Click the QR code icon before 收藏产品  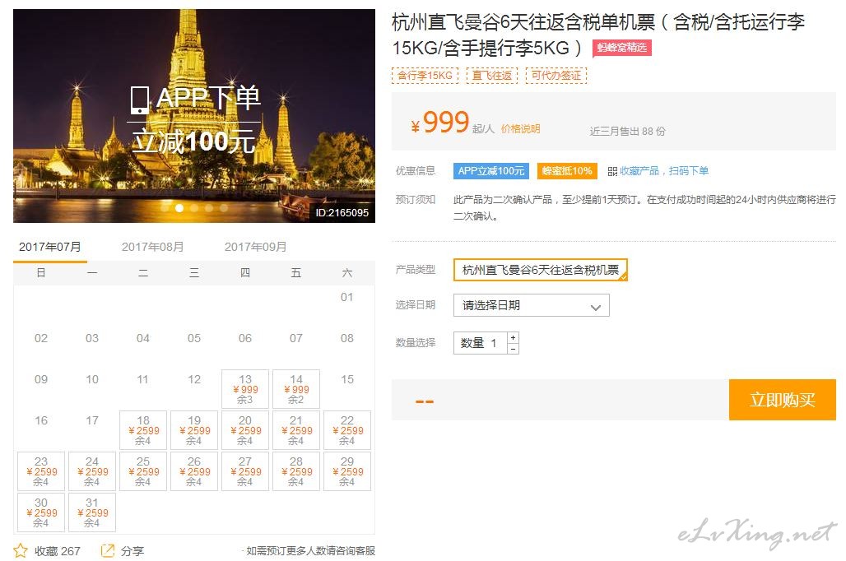coord(612,172)
